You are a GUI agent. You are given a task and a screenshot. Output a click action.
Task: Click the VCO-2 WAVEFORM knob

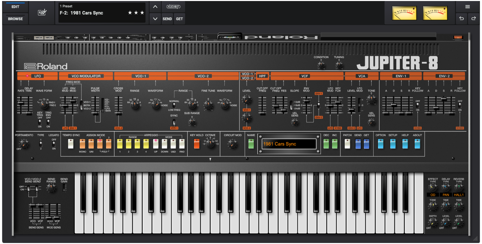pyautogui.click(x=224, y=105)
